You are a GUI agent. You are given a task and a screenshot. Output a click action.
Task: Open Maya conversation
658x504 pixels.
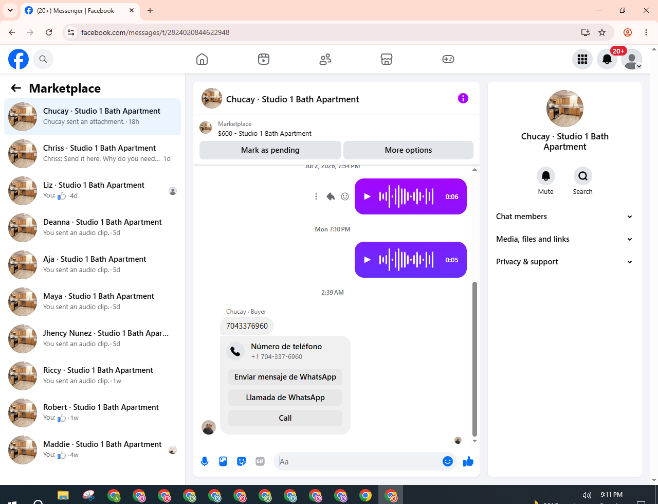(x=93, y=302)
